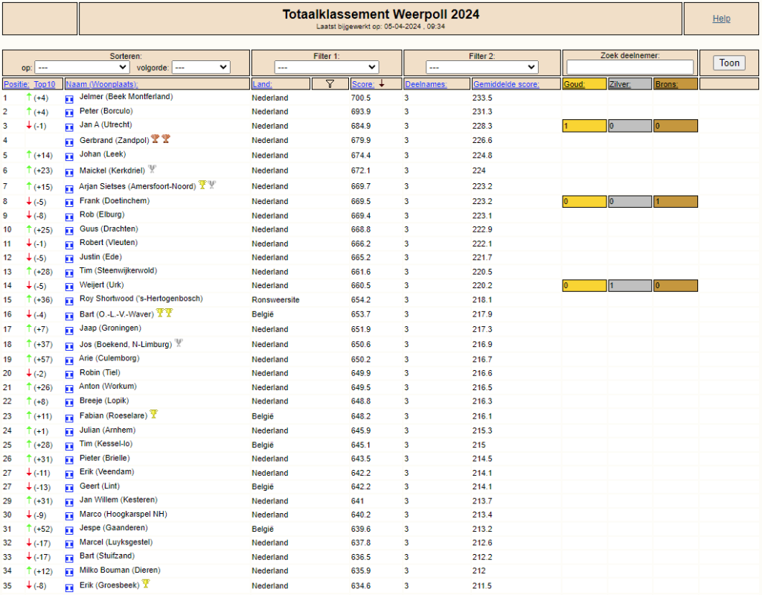Click the Top10 link in the header

point(44,84)
